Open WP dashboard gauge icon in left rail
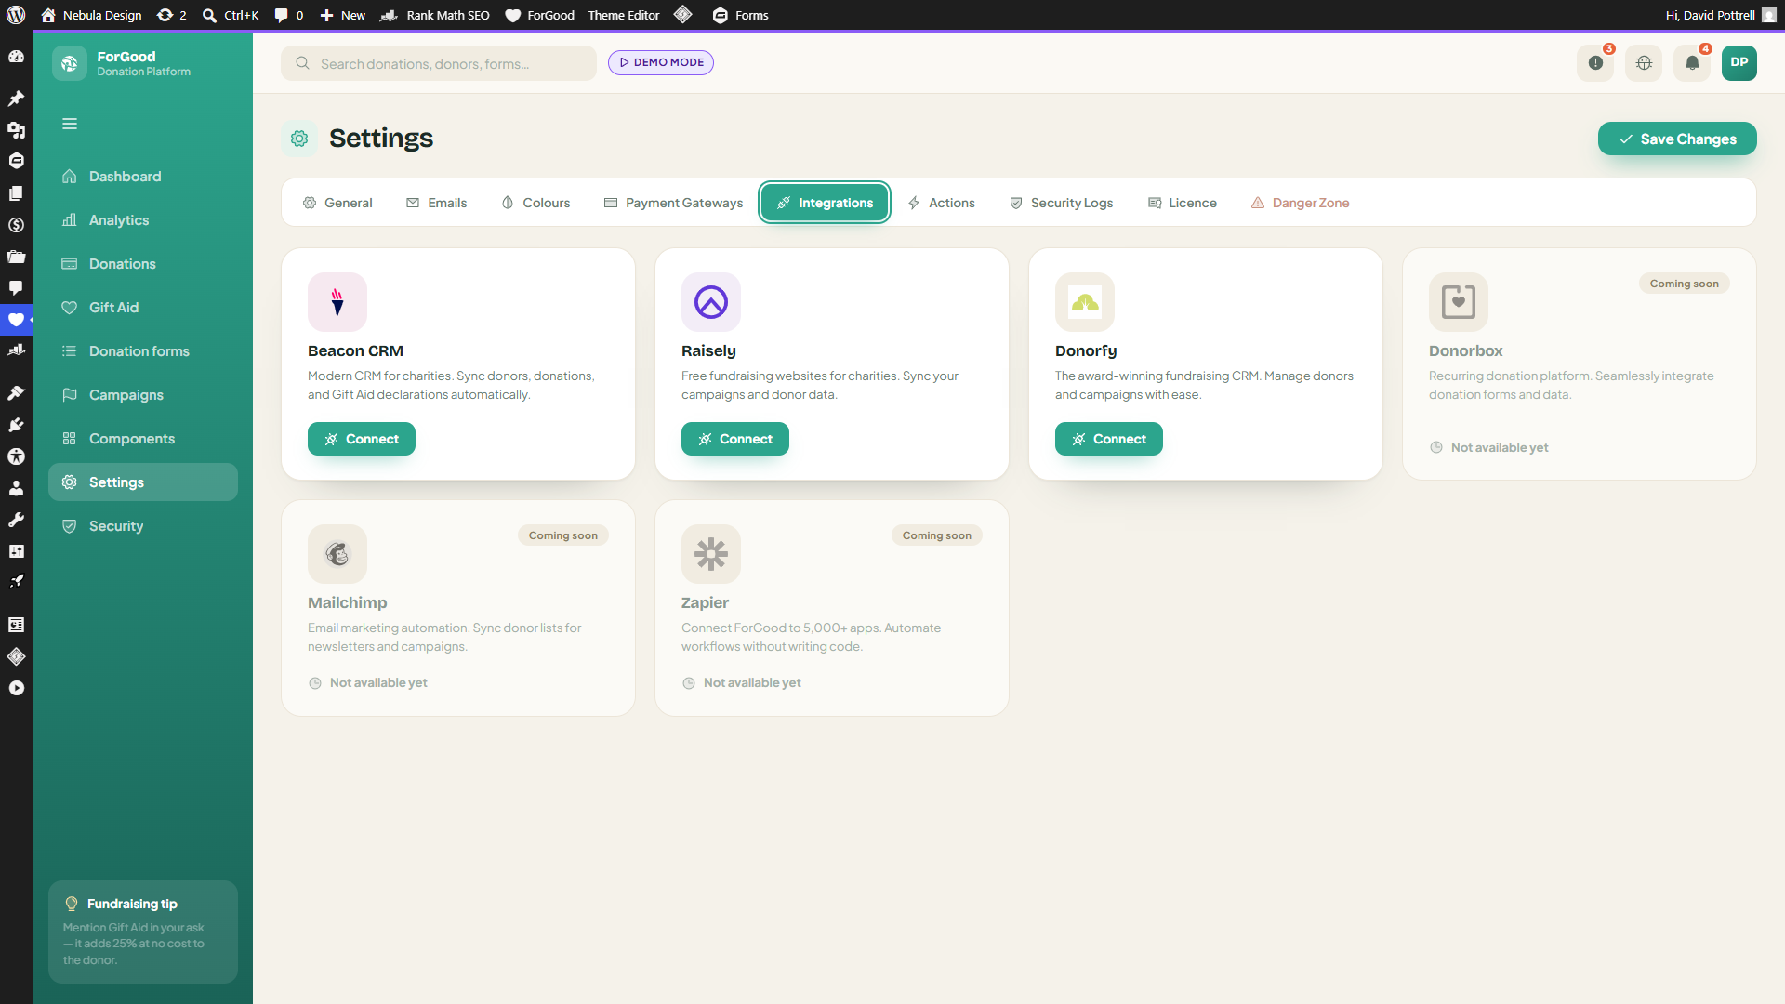The height and width of the screenshot is (1004, 1785). click(16, 57)
